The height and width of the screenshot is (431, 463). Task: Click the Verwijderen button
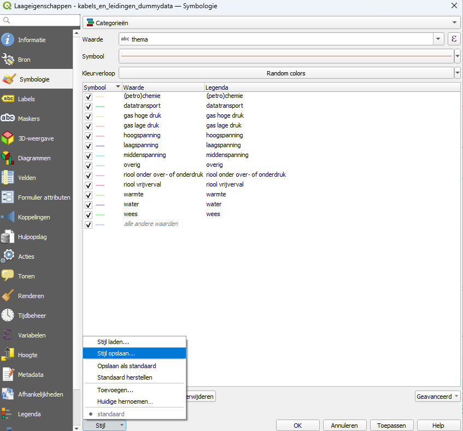point(201,396)
